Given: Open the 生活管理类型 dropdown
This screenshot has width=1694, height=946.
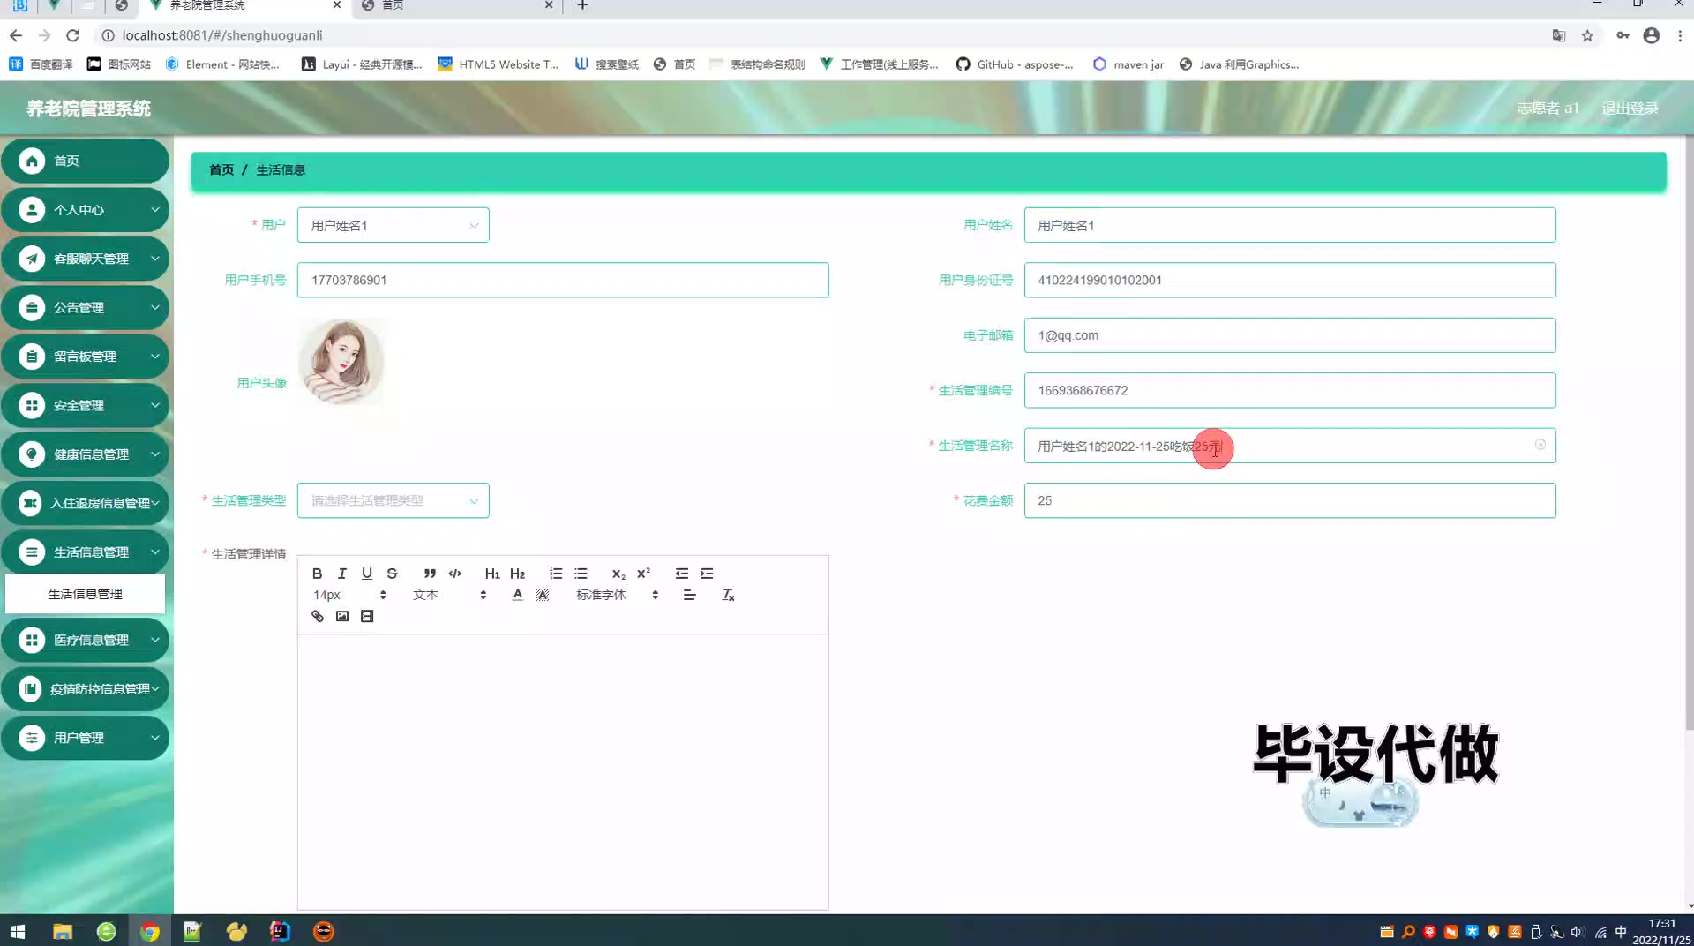Looking at the screenshot, I should 394,500.
